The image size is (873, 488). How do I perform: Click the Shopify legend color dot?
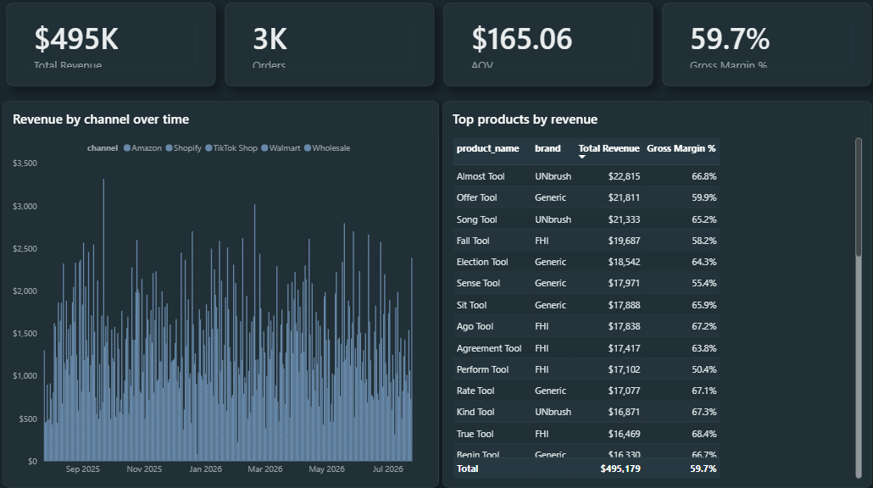(169, 148)
